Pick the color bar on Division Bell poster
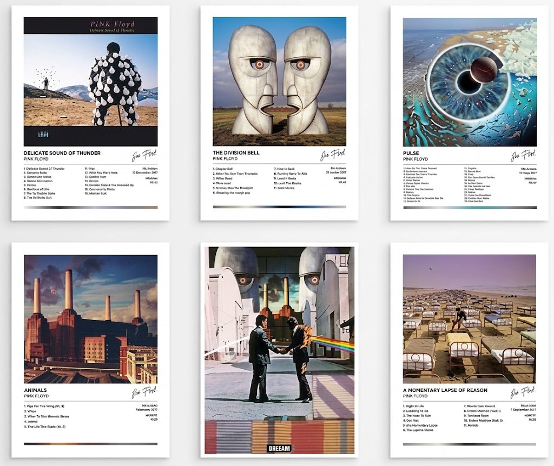 click(x=280, y=207)
